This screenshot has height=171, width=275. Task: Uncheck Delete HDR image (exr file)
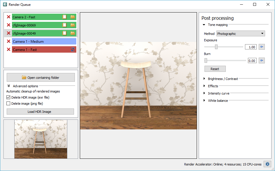[8, 97]
